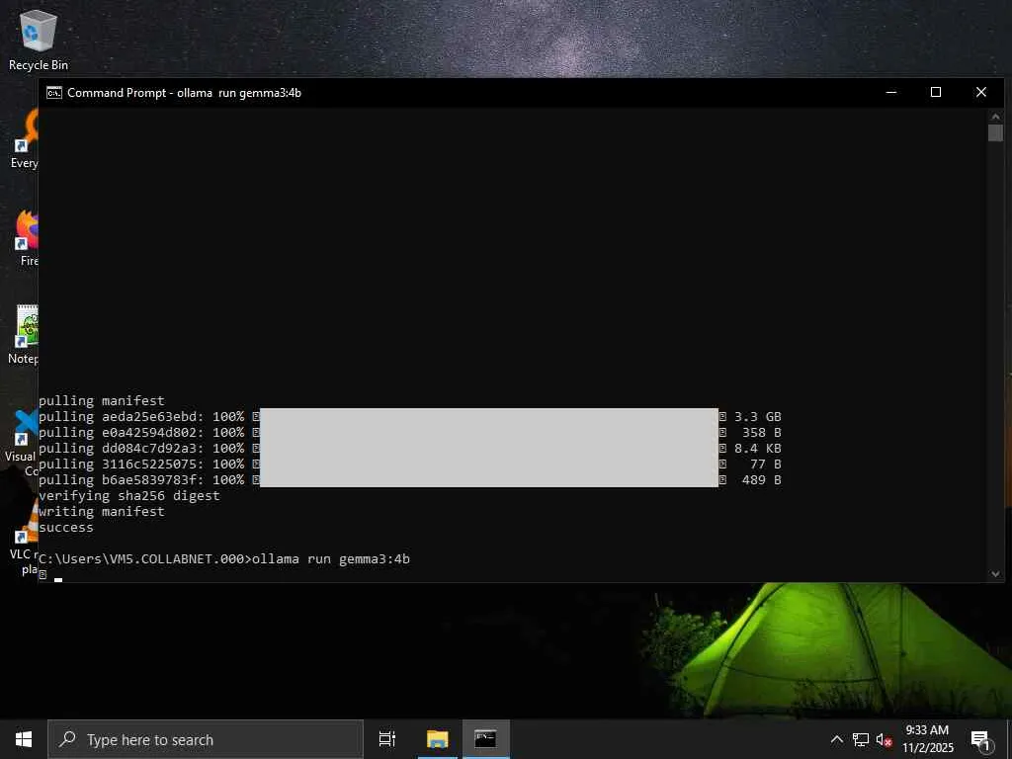This screenshot has height=759, width=1012.
Task: Click the console scrollbar up arrow
Action: [x=994, y=117]
